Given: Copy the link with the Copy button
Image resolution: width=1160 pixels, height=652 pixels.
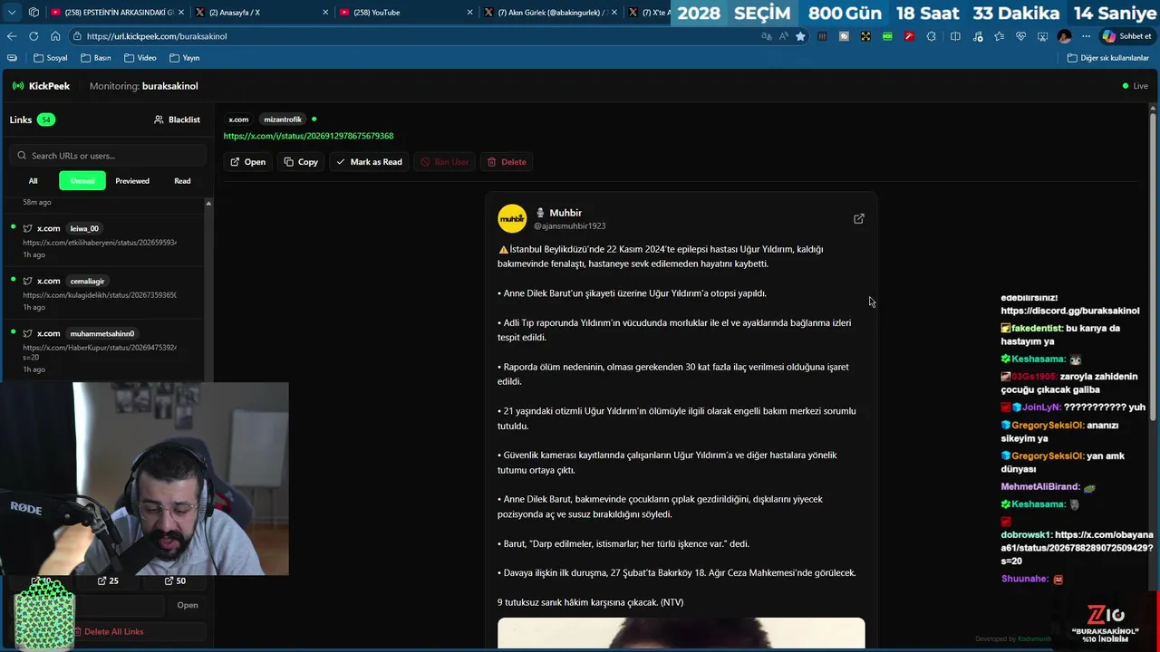Looking at the screenshot, I should coord(301,162).
